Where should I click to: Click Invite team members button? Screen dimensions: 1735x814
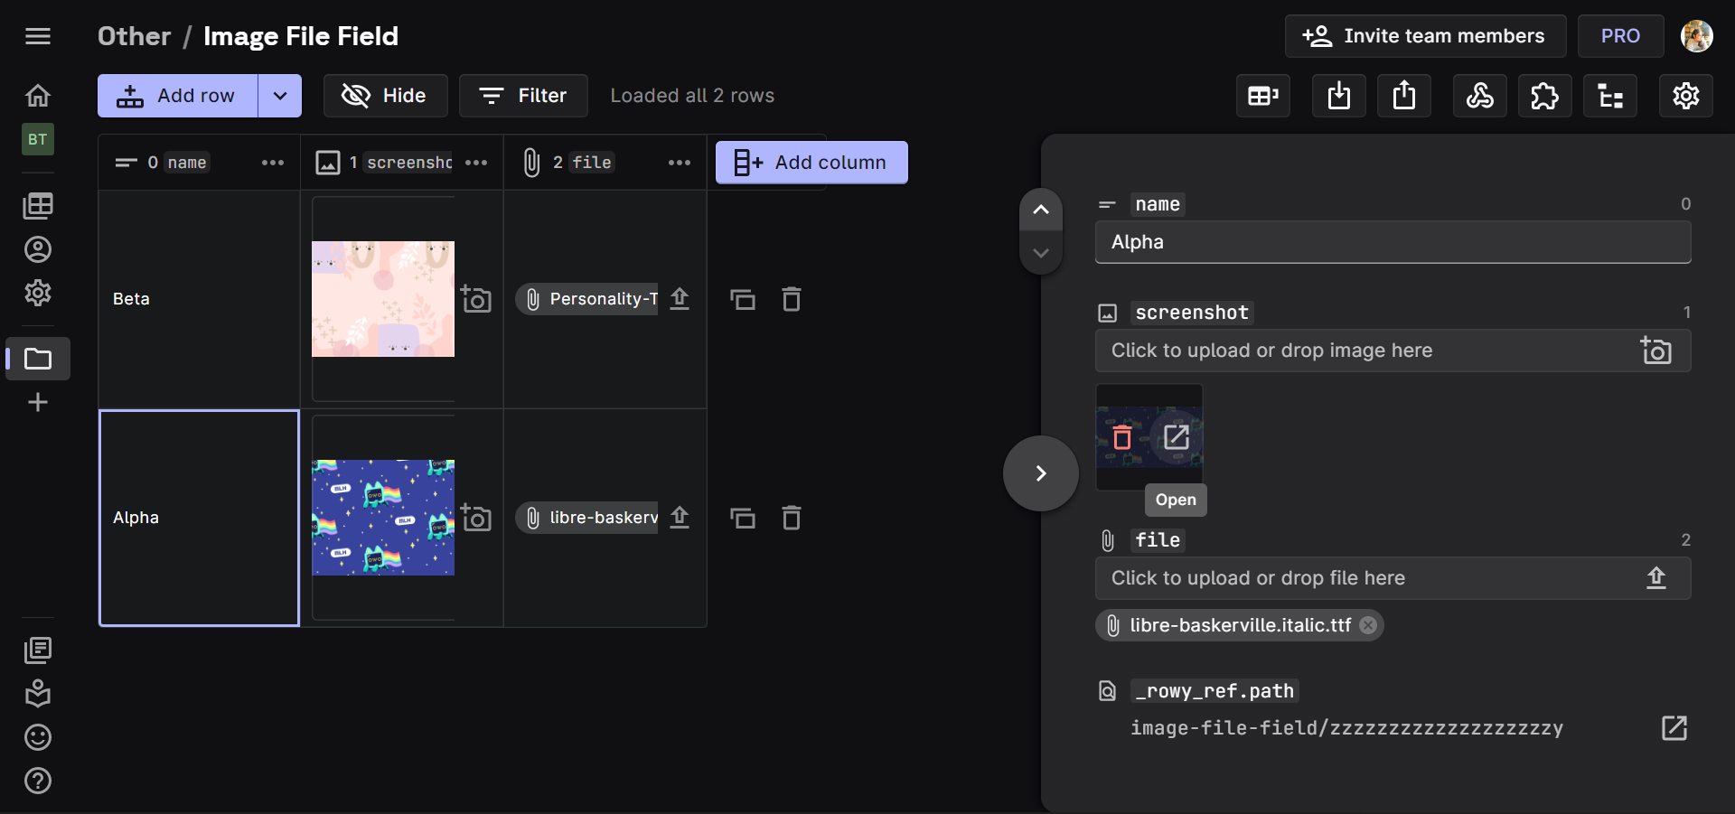click(x=1423, y=36)
